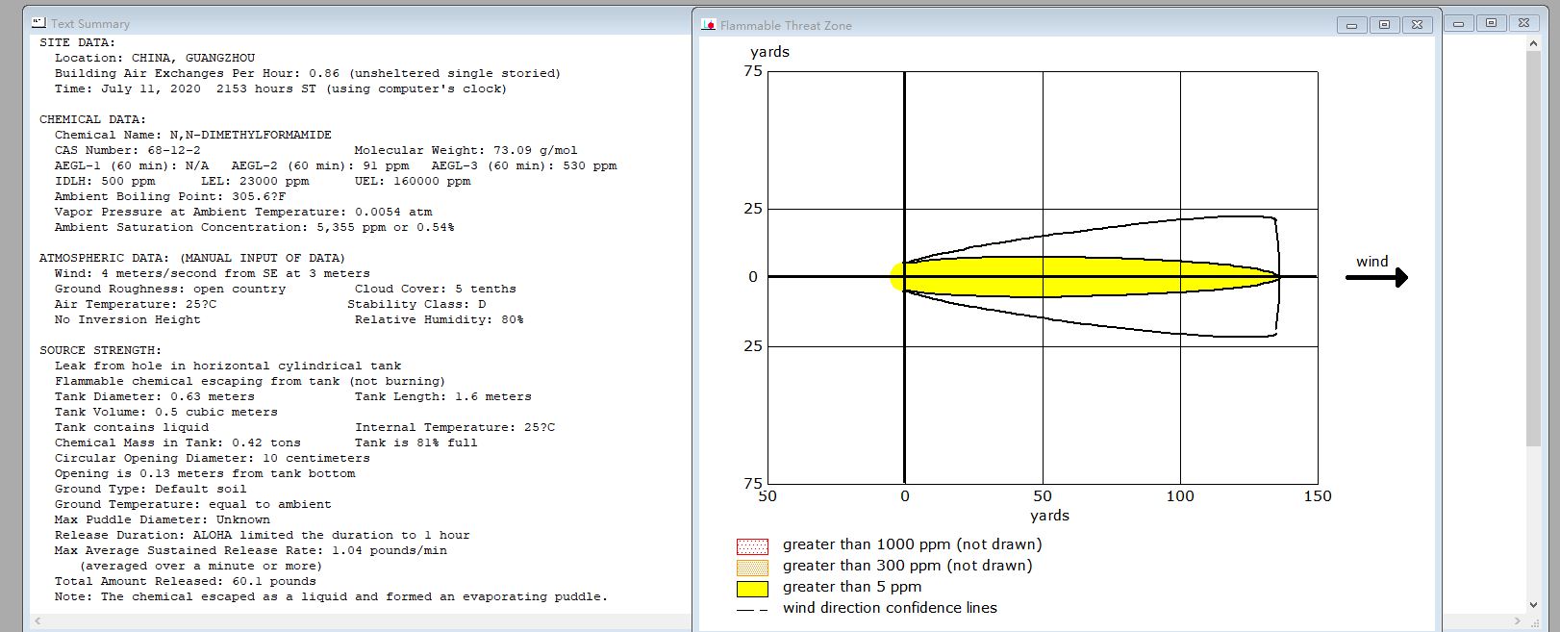Click the vertical scrollbar down arrow
The height and width of the screenshot is (632, 1560).
click(x=1533, y=605)
